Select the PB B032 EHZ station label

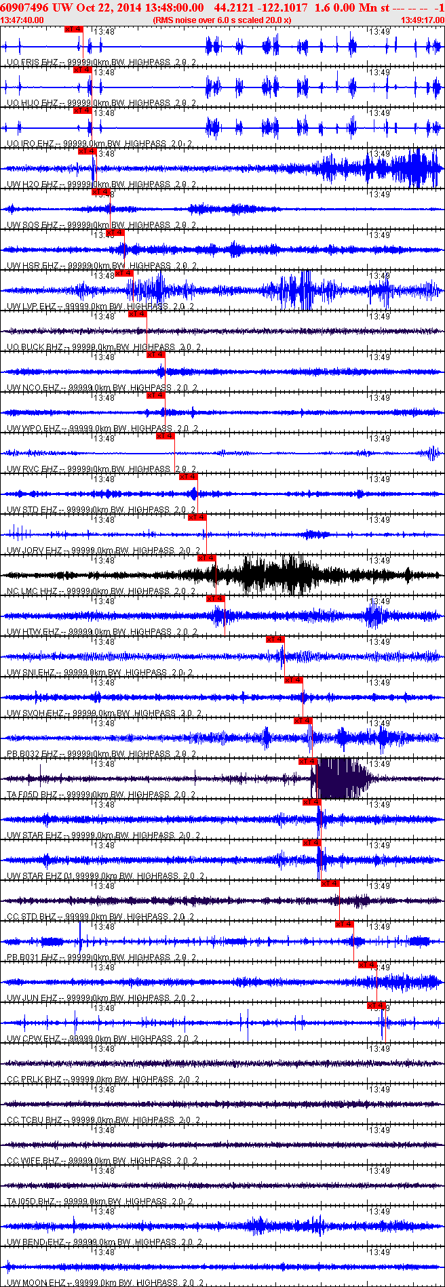(x=102, y=754)
